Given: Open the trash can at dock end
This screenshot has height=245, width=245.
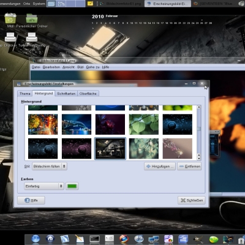Looking at the screenshot, I should [x=242, y=239].
